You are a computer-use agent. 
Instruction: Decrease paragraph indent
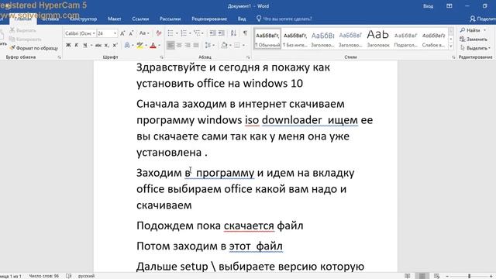point(213,33)
